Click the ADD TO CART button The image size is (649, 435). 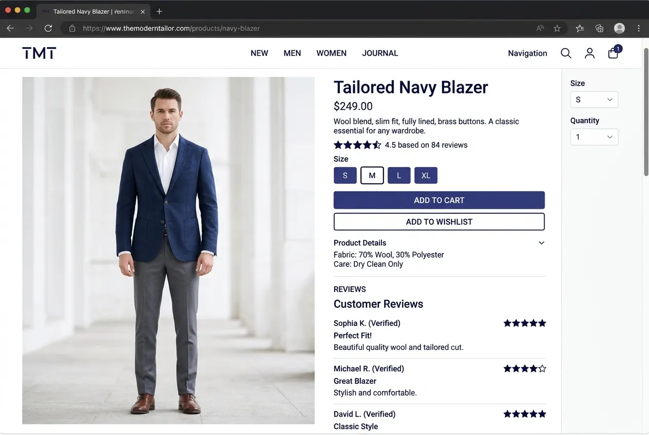click(439, 200)
